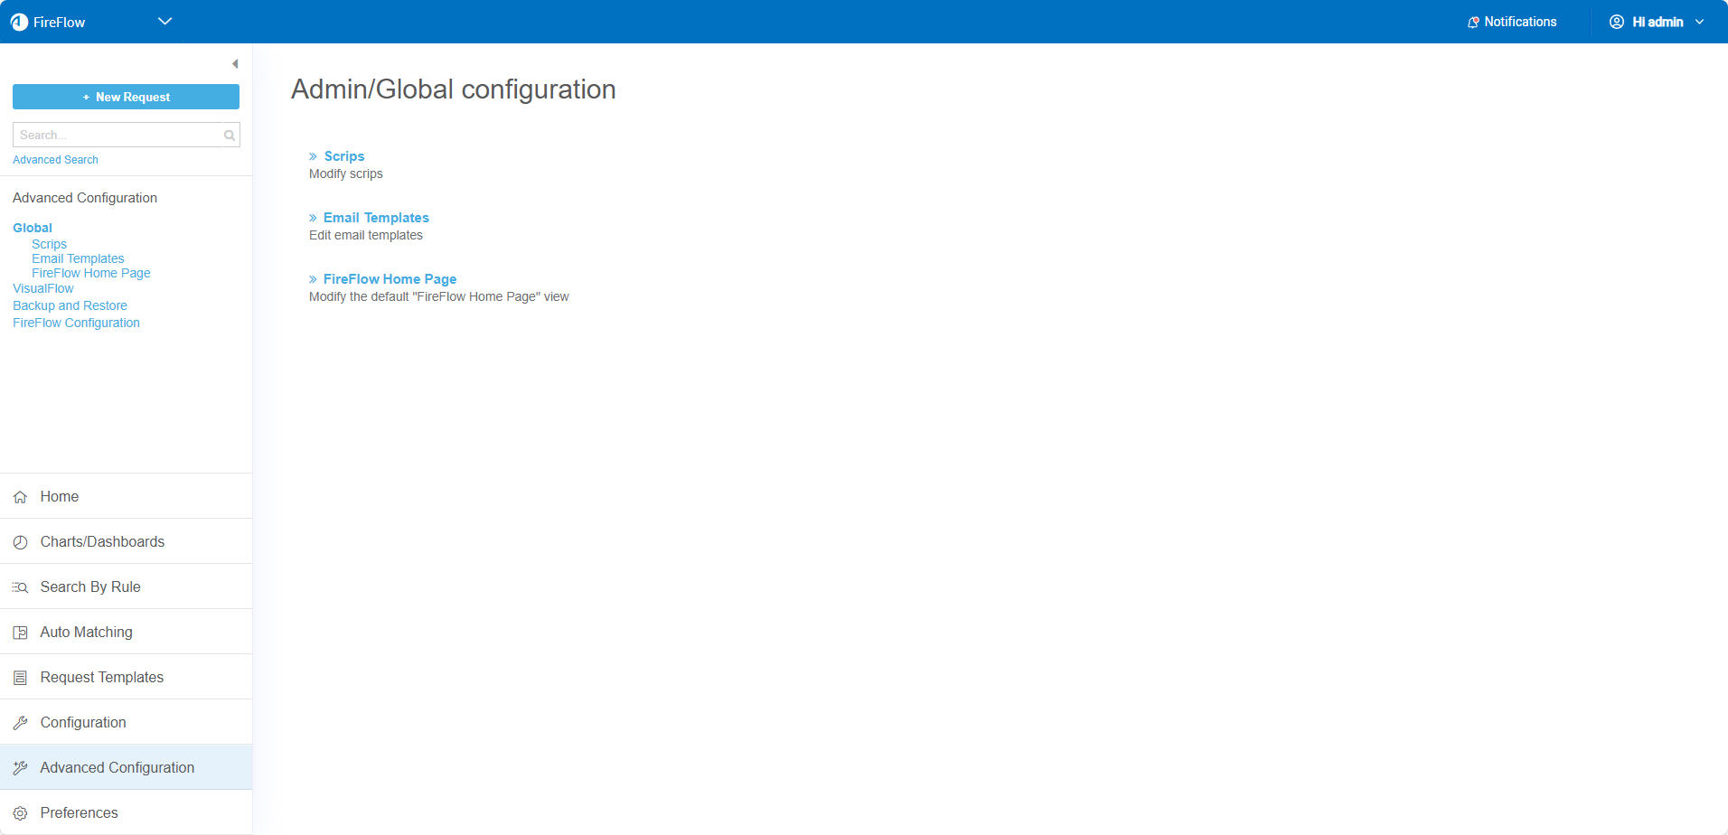Open VisualFlow in the sidebar

coord(43,288)
